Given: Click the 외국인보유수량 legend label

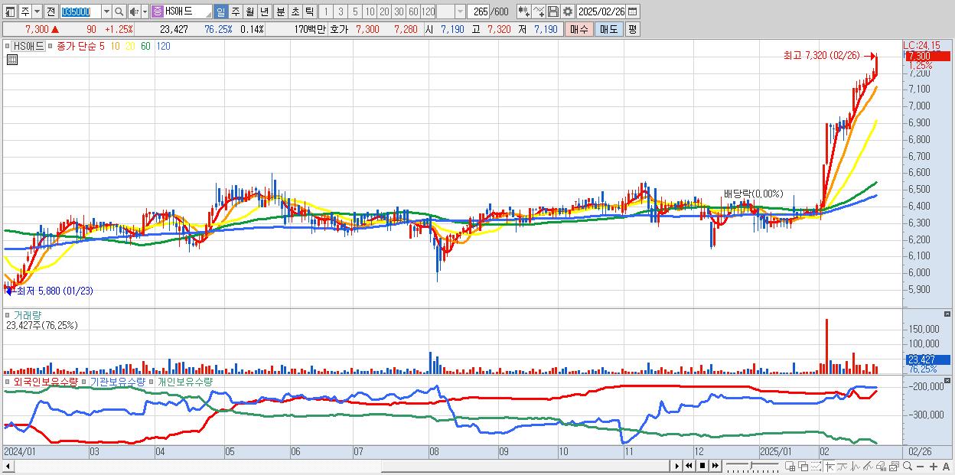Looking at the screenshot, I should pyautogui.click(x=46, y=381).
